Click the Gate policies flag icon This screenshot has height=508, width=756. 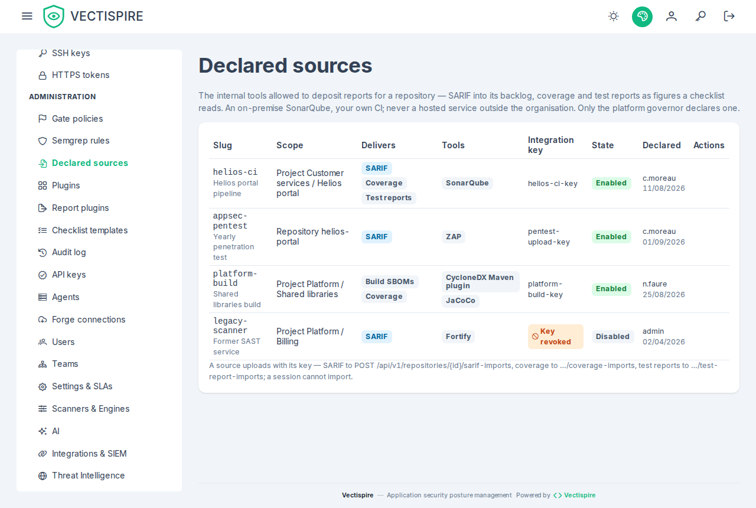click(x=43, y=119)
